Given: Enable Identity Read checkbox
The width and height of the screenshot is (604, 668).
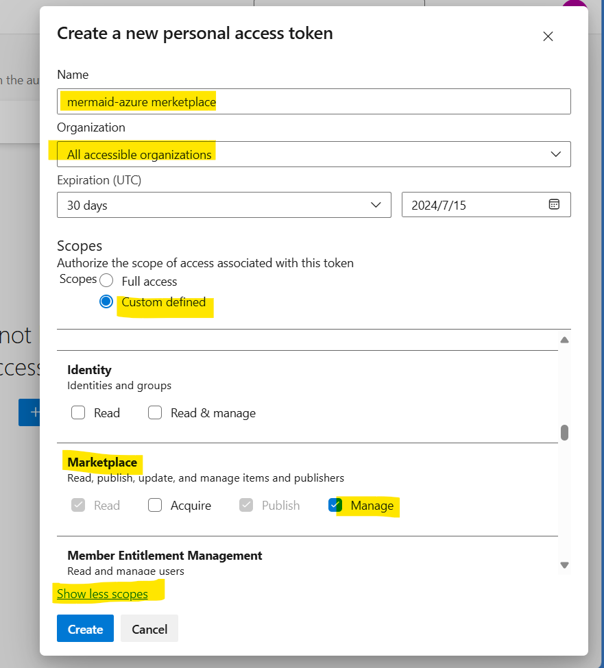Looking at the screenshot, I should pyautogui.click(x=78, y=413).
